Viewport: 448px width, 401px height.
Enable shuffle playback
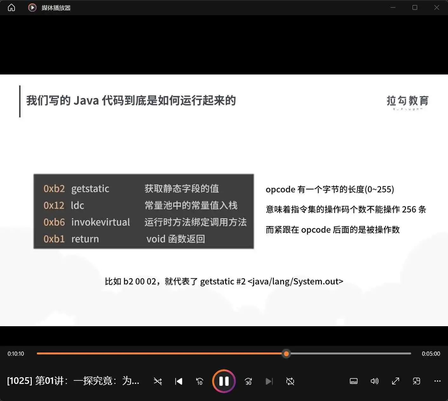tap(158, 381)
